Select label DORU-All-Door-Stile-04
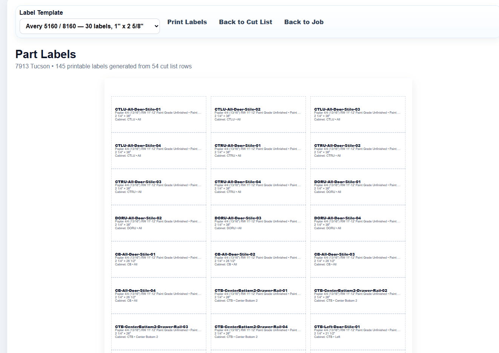499x353 pixels. click(358, 223)
